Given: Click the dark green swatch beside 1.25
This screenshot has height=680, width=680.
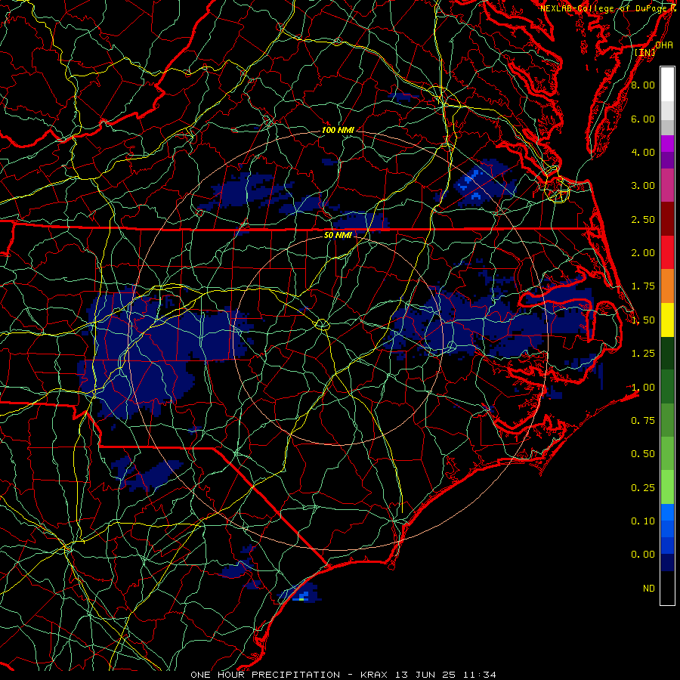Looking at the screenshot, I should pyautogui.click(x=667, y=353).
